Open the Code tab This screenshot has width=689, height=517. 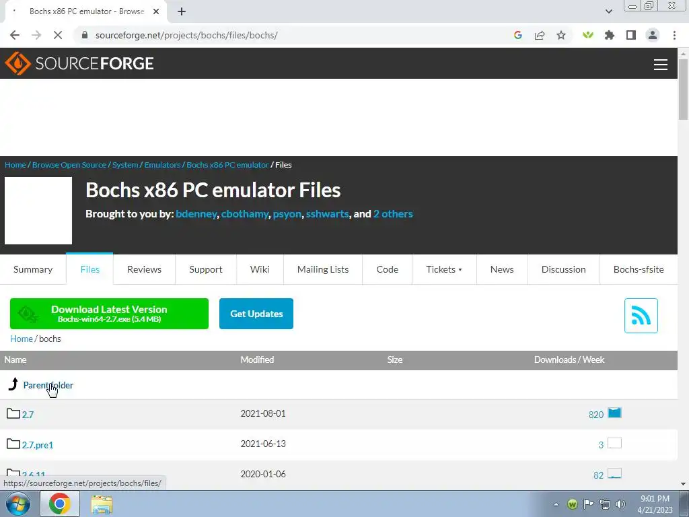[x=387, y=269]
